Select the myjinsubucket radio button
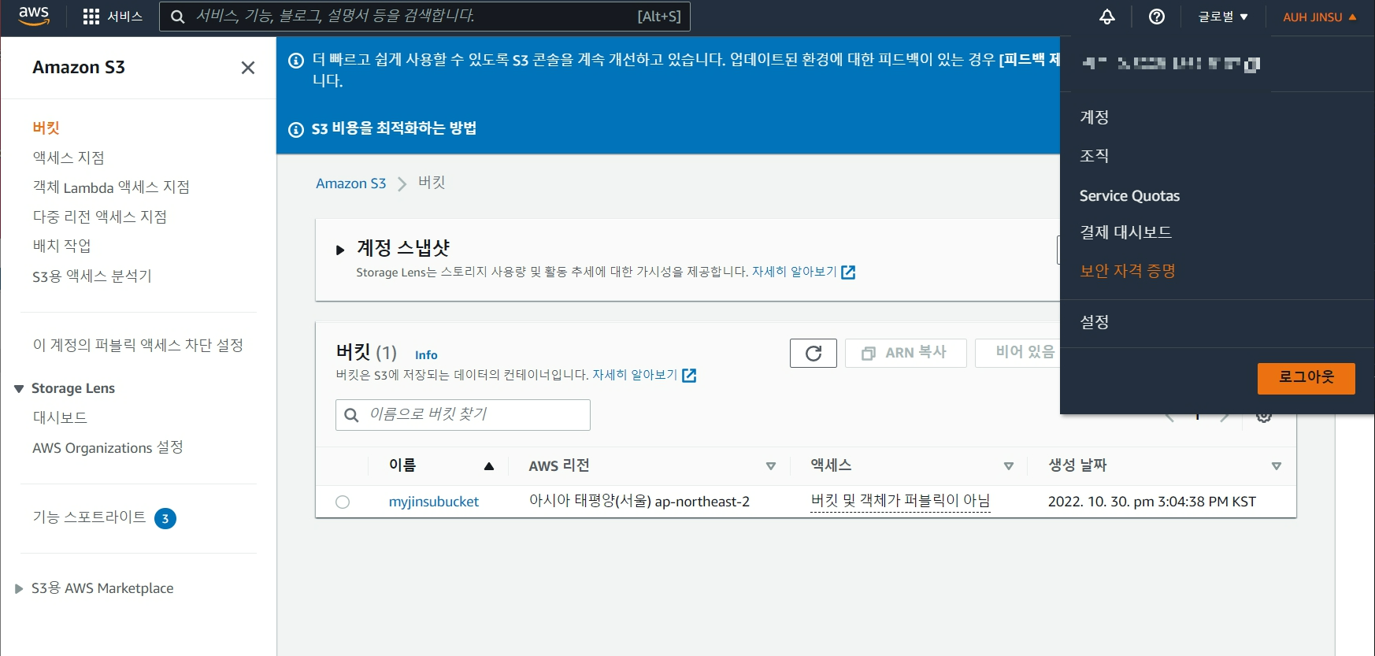This screenshot has width=1375, height=656. pyautogui.click(x=343, y=502)
